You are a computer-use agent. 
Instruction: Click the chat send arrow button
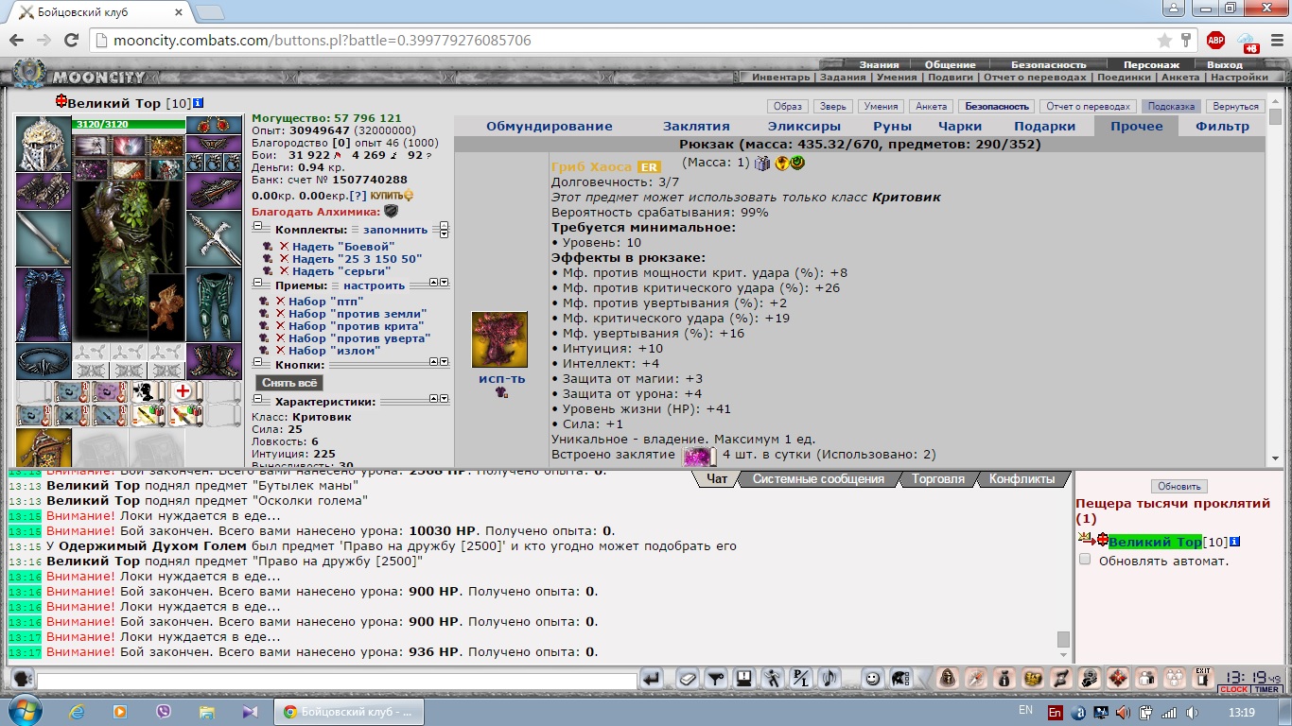(x=653, y=678)
